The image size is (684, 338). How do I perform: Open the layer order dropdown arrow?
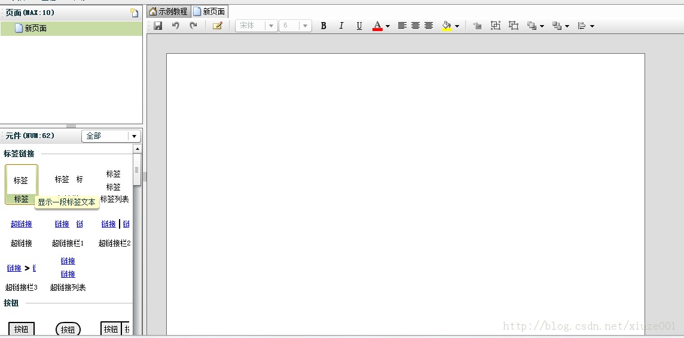click(x=542, y=26)
